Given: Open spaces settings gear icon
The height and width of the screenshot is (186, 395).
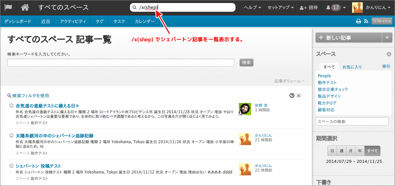Looking at the screenshot, I should pyautogui.click(x=389, y=54).
